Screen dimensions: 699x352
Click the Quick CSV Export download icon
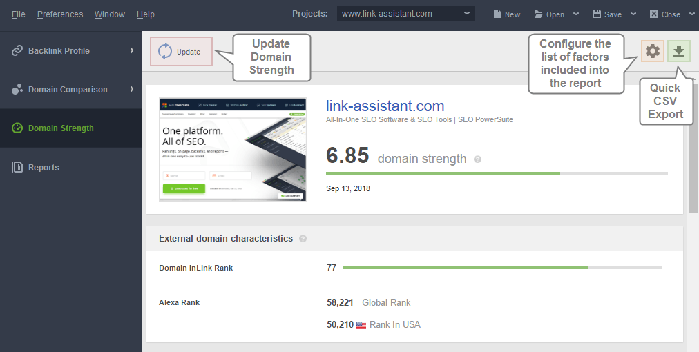(x=679, y=51)
